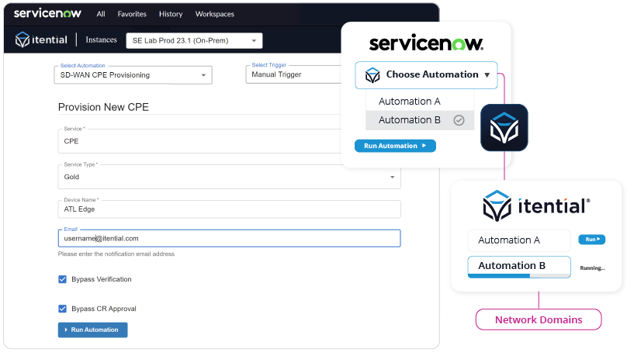Click the Itential logo in the header
The width and height of the screenshot is (634, 352).
point(40,40)
